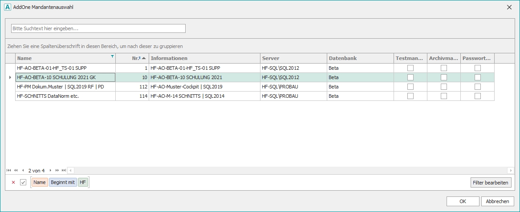Screen dimensions: 520x212
Task: Tick Testmandant checkbox for HF-AO-BETA-01 row
Action: pyautogui.click(x=410, y=68)
